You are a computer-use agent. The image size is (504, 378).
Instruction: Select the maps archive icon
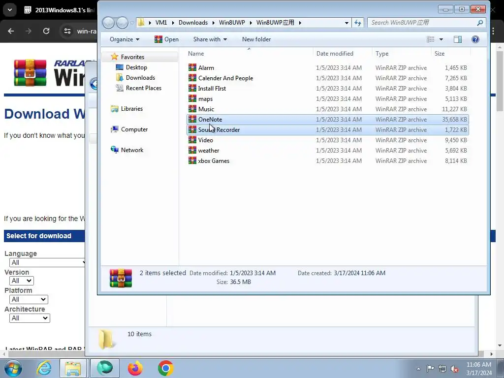[x=192, y=98]
